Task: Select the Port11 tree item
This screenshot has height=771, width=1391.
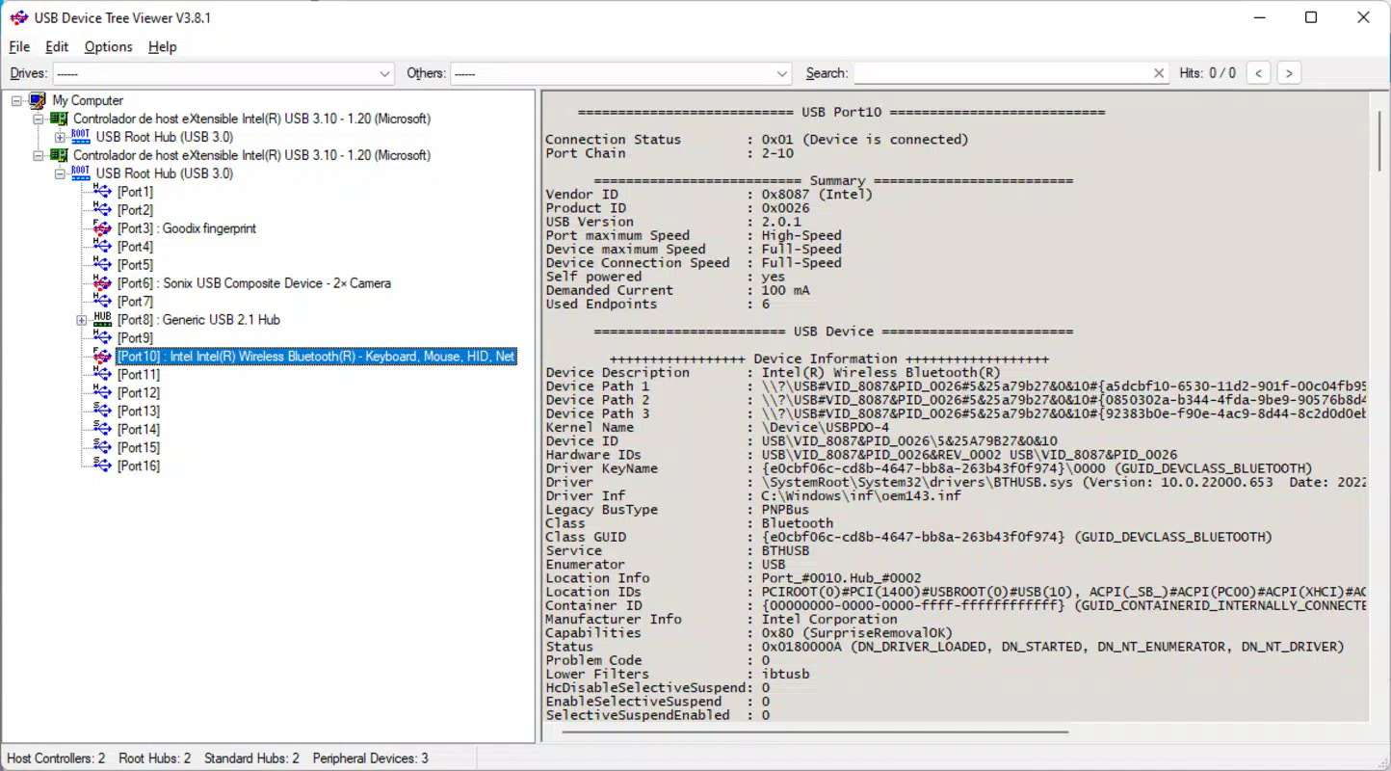Action: (x=139, y=375)
